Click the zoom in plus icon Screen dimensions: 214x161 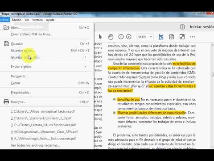[x=129, y=37]
